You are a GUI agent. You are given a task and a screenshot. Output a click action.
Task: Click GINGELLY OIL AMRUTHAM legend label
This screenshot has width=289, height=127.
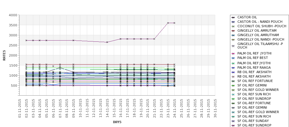pyautogui.click(x=258, y=35)
